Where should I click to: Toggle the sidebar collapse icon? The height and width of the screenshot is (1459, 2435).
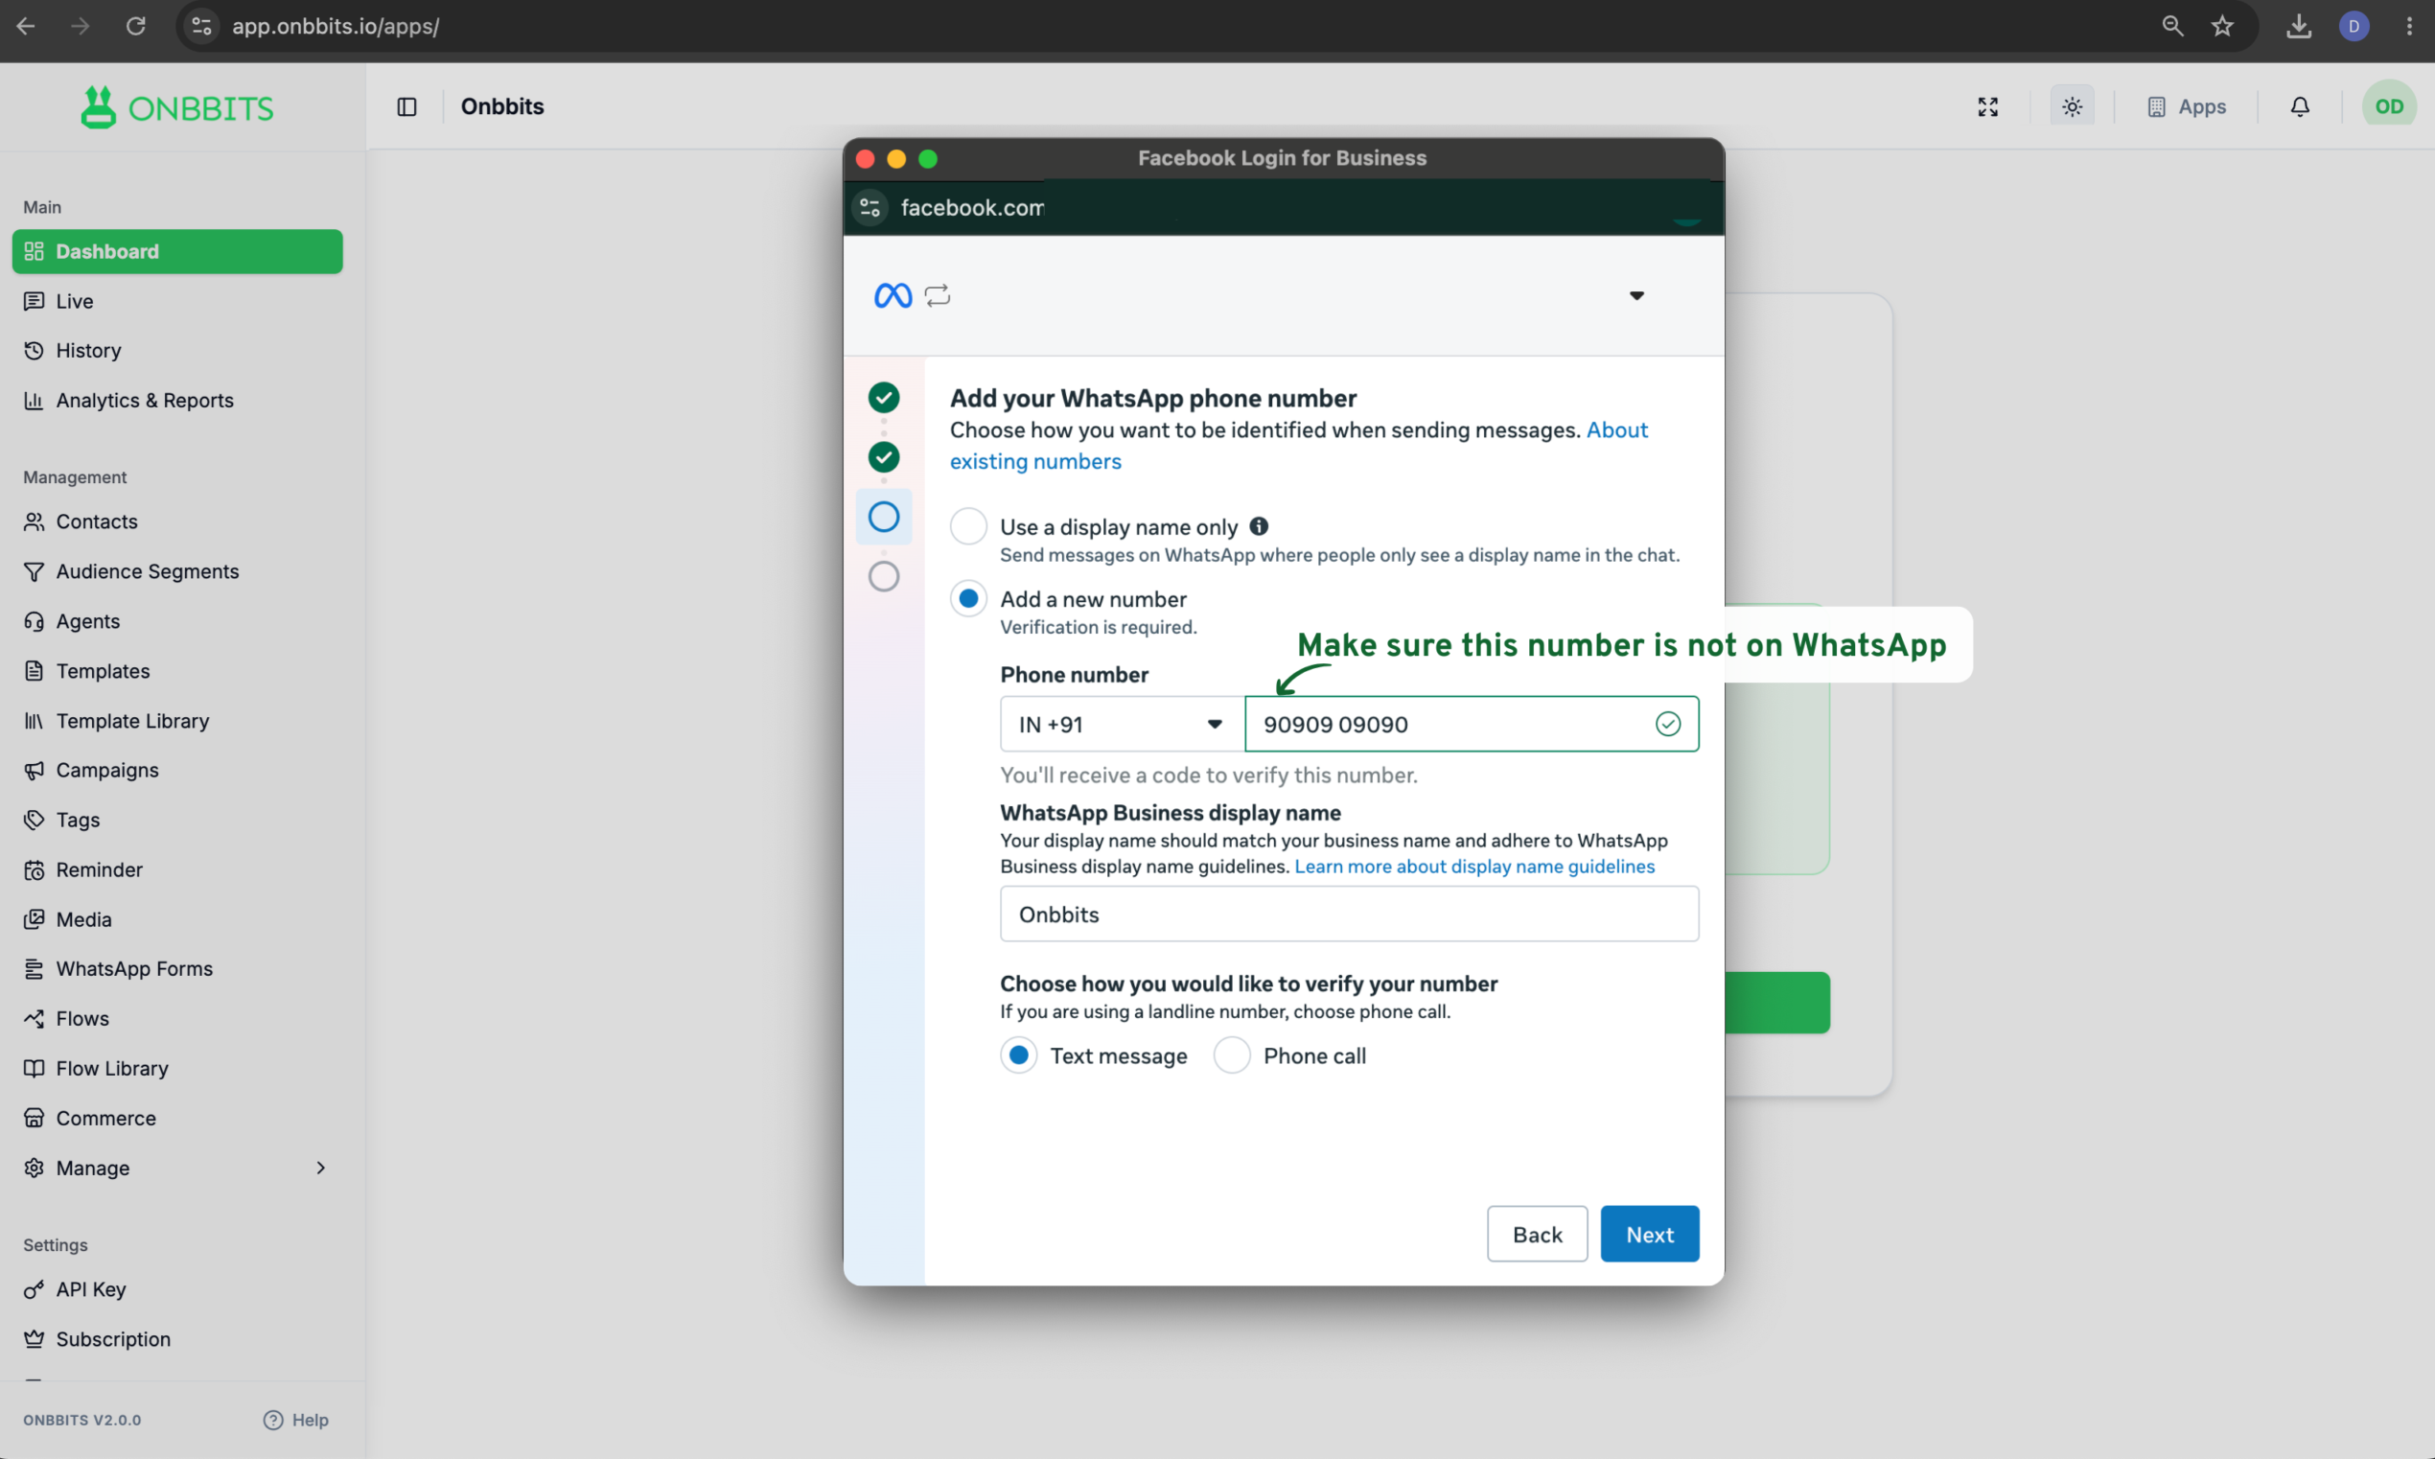coord(407,106)
